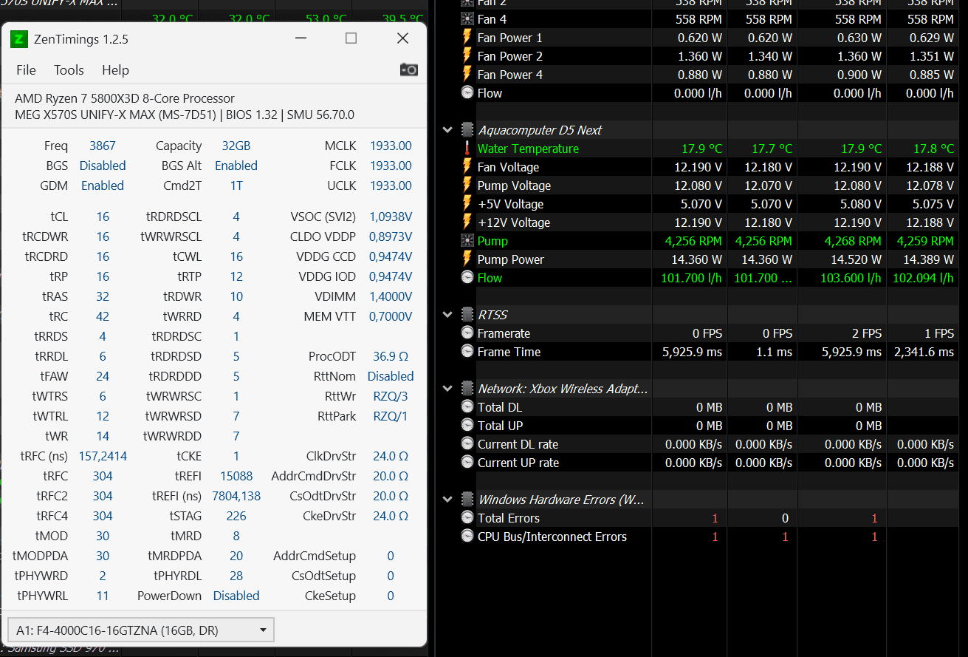Screen dimensions: 968x657
Task: Open the memory module selector dropdown
Action: click(141, 630)
